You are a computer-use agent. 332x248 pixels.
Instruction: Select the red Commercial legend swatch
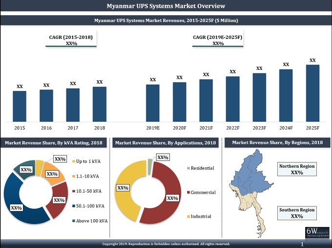pyautogui.click(x=188, y=192)
